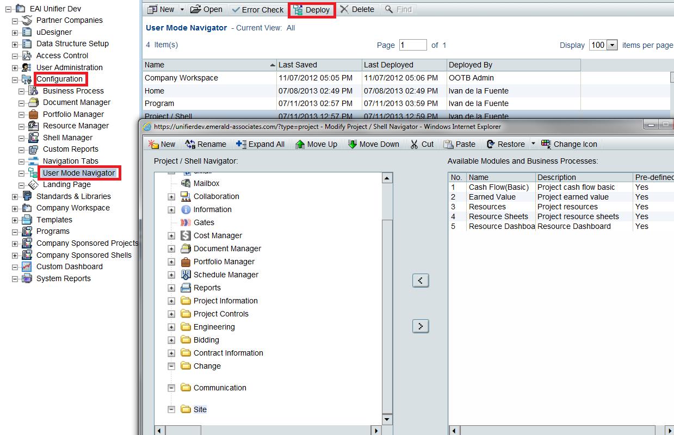Expand the Cost Manager tree node
The image size is (674, 435).
(x=171, y=236)
